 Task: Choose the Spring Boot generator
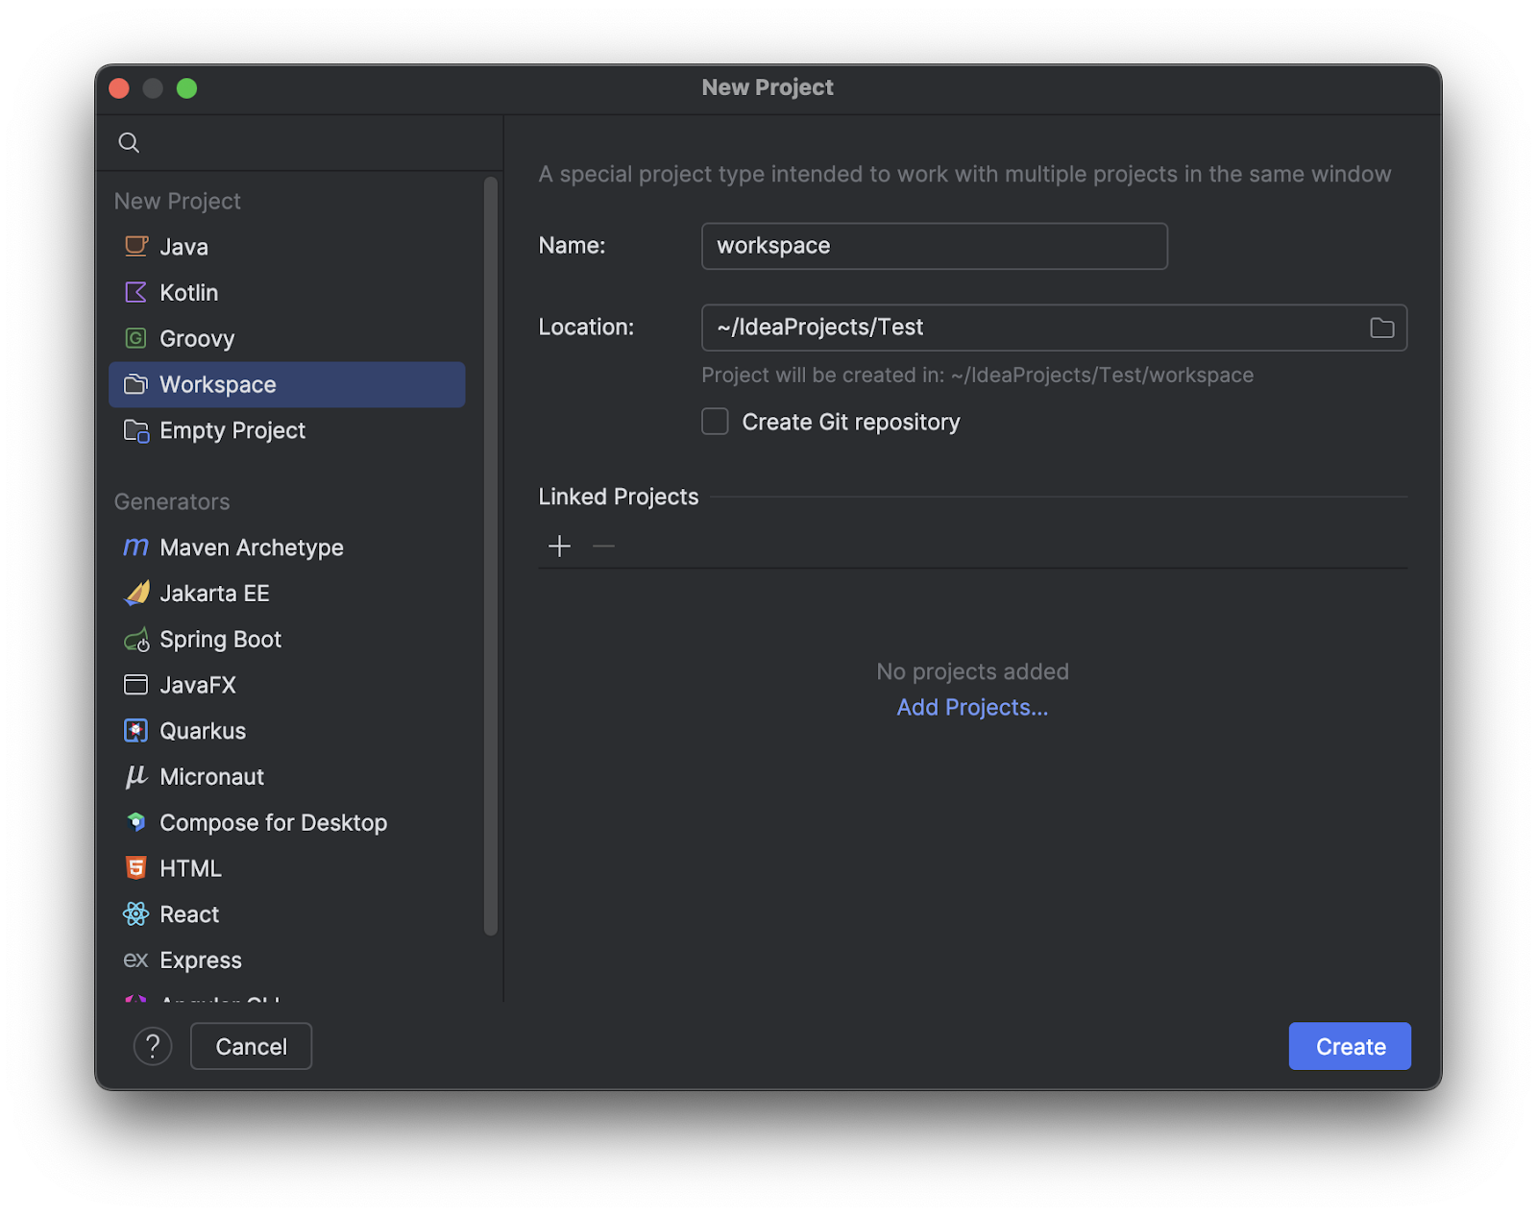pyautogui.click(x=287, y=640)
